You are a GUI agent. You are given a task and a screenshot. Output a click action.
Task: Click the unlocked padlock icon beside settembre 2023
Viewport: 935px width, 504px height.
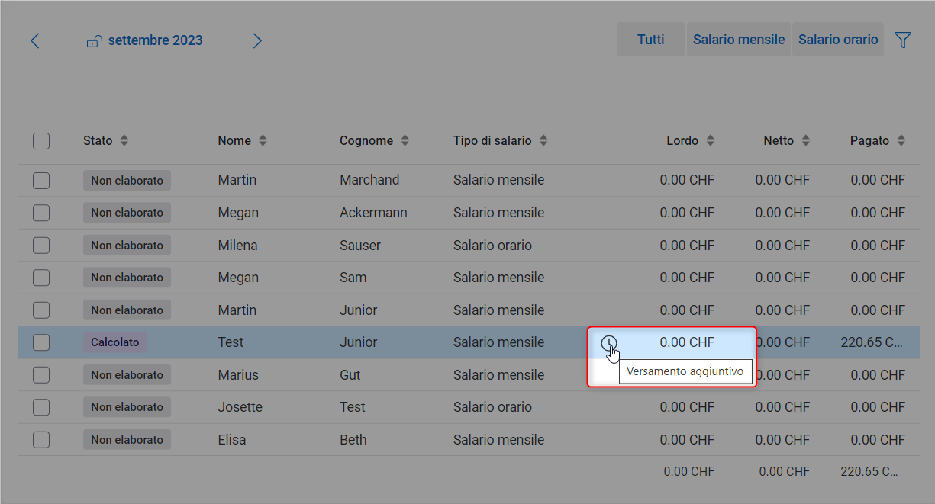pyautogui.click(x=93, y=41)
